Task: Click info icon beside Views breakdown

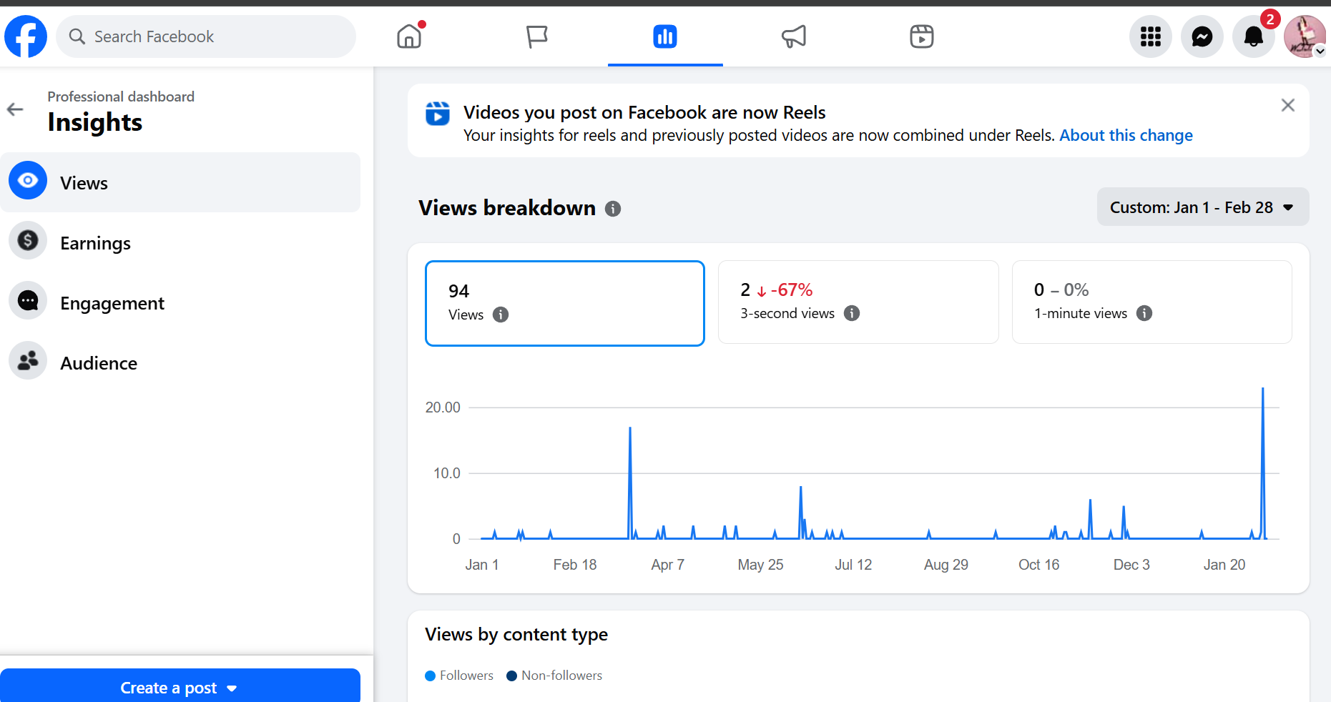Action: tap(613, 209)
